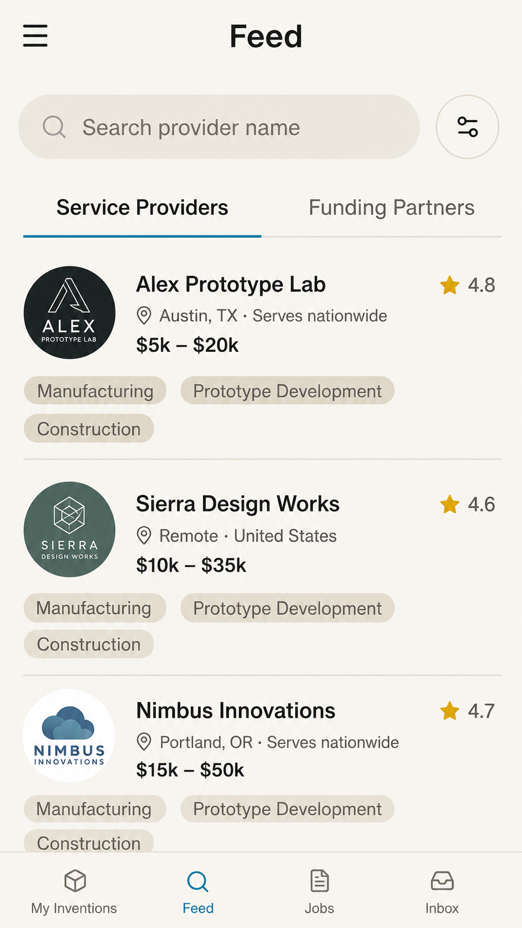This screenshot has height=928, width=522.
Task: Switch to Funding Partners tab
Action: tap(392, 208)
